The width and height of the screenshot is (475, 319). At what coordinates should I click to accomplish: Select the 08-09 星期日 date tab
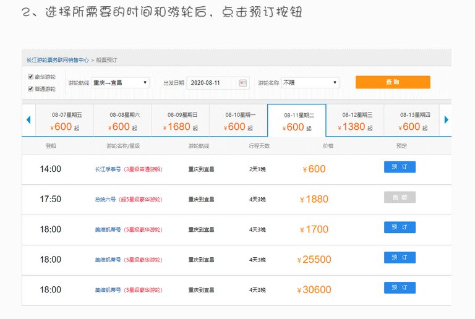[x=180, y=121]
